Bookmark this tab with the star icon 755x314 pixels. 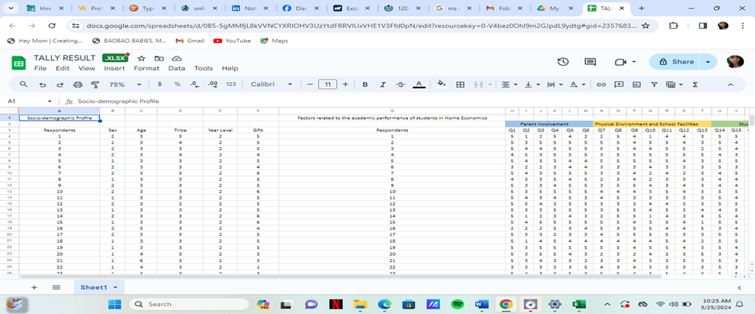(x=646, y=26)
